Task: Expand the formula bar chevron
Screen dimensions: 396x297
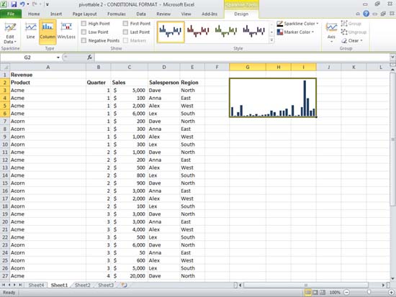Action: pos(392,57)
